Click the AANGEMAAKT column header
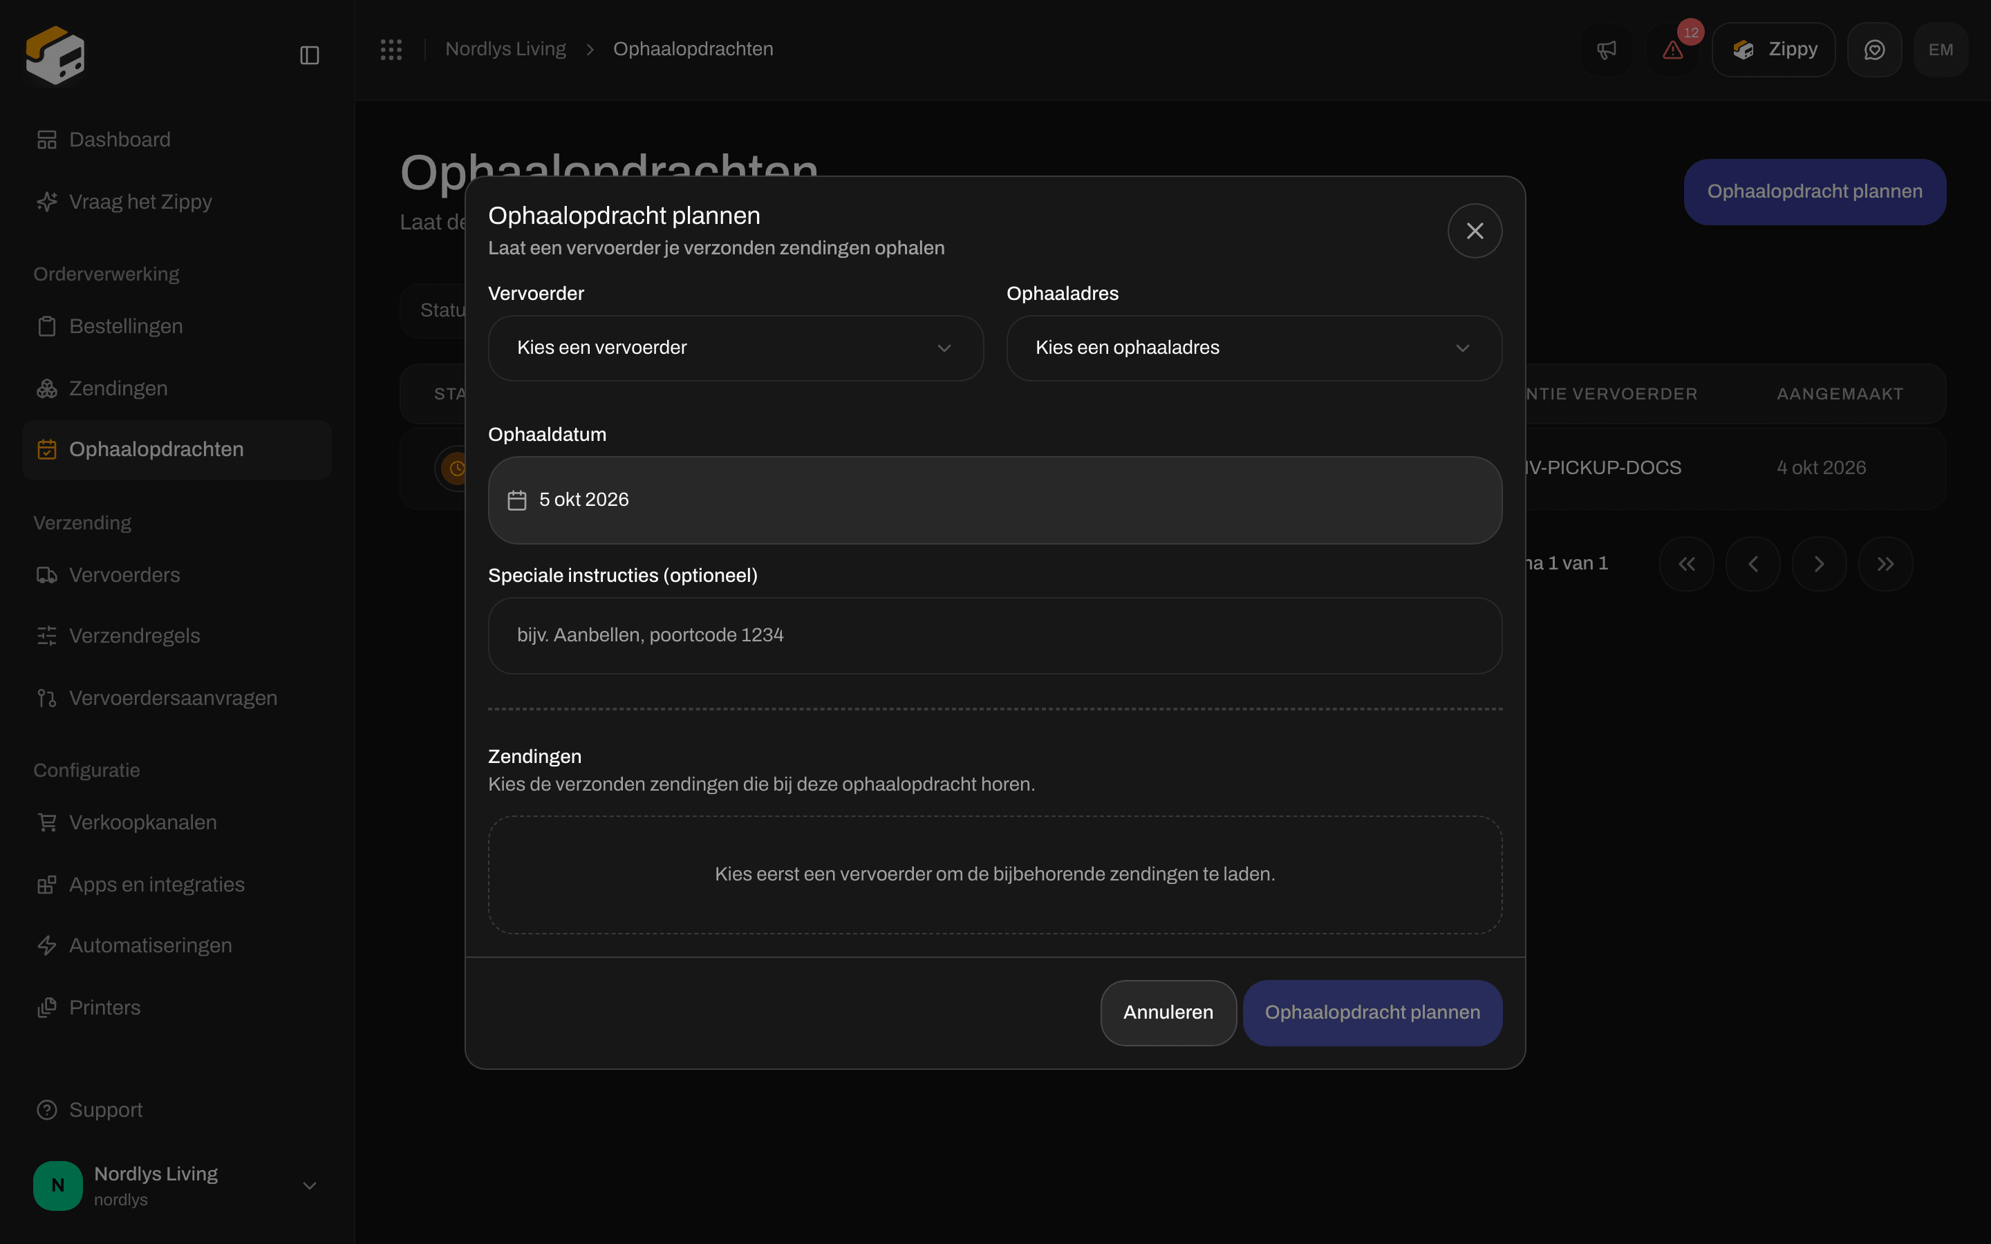The height and width of the screenshot is (1244, 1991). coord(1840,394)
